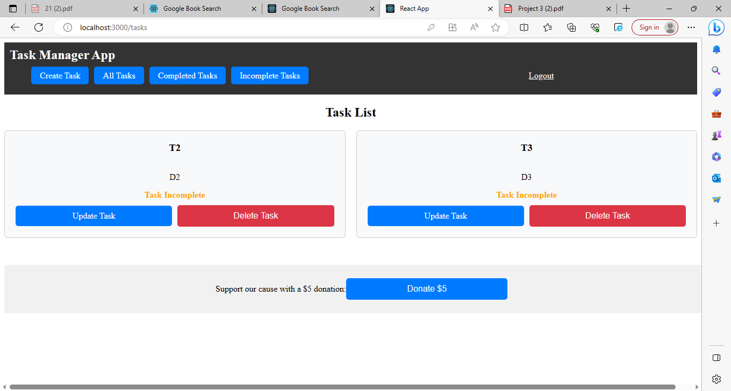Open sidebar Tools briefcase icon
The image size is (731, 391).
point(716,114)
